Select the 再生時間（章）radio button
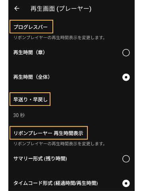The width and height of the screenshot is (143, 191). [x=126, y=53]
